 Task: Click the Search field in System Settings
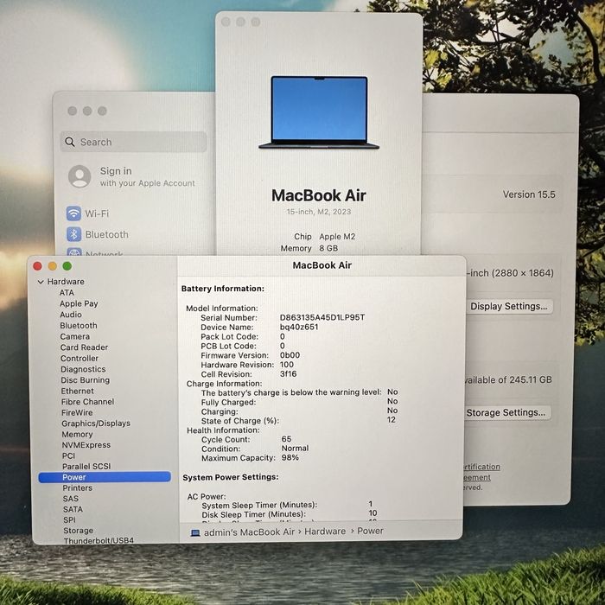[133, 142]
